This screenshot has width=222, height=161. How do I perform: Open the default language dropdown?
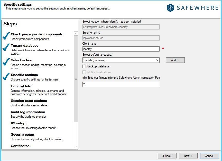click(121, 60)
